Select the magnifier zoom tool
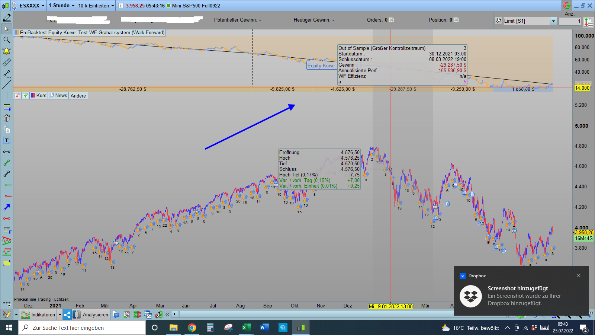Screen dimensions: 595x335 coord(7,40)
